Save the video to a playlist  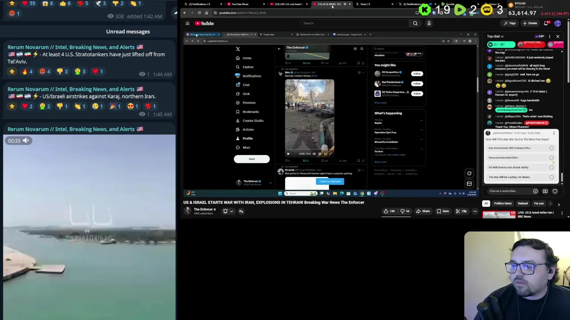pos(443,211)
